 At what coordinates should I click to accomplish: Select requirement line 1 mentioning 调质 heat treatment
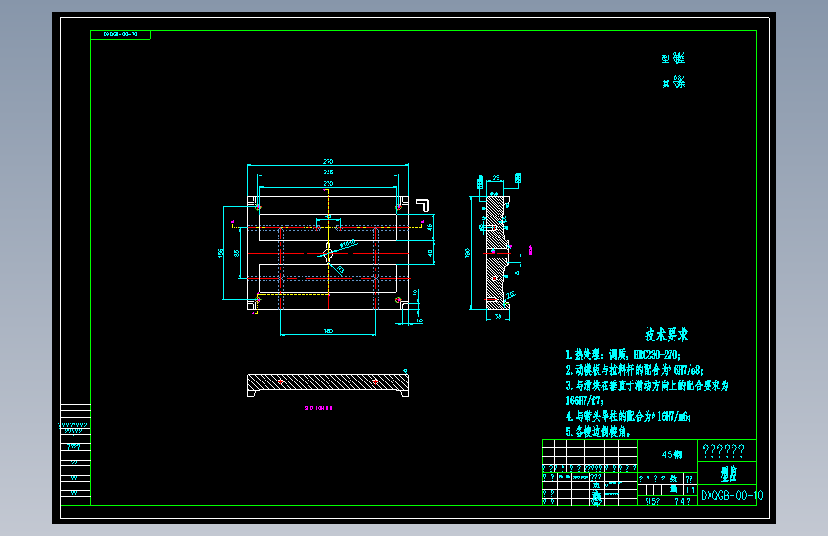pos(623,355)
